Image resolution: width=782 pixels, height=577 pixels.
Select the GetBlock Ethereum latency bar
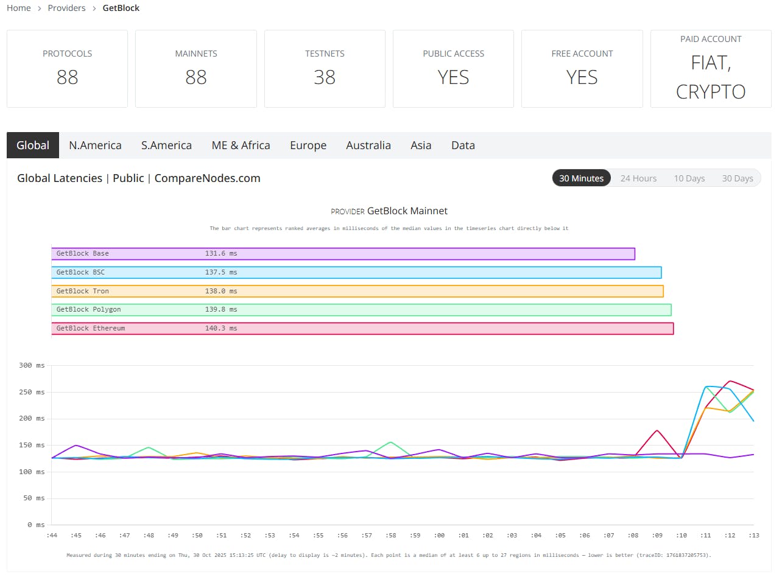362,328
